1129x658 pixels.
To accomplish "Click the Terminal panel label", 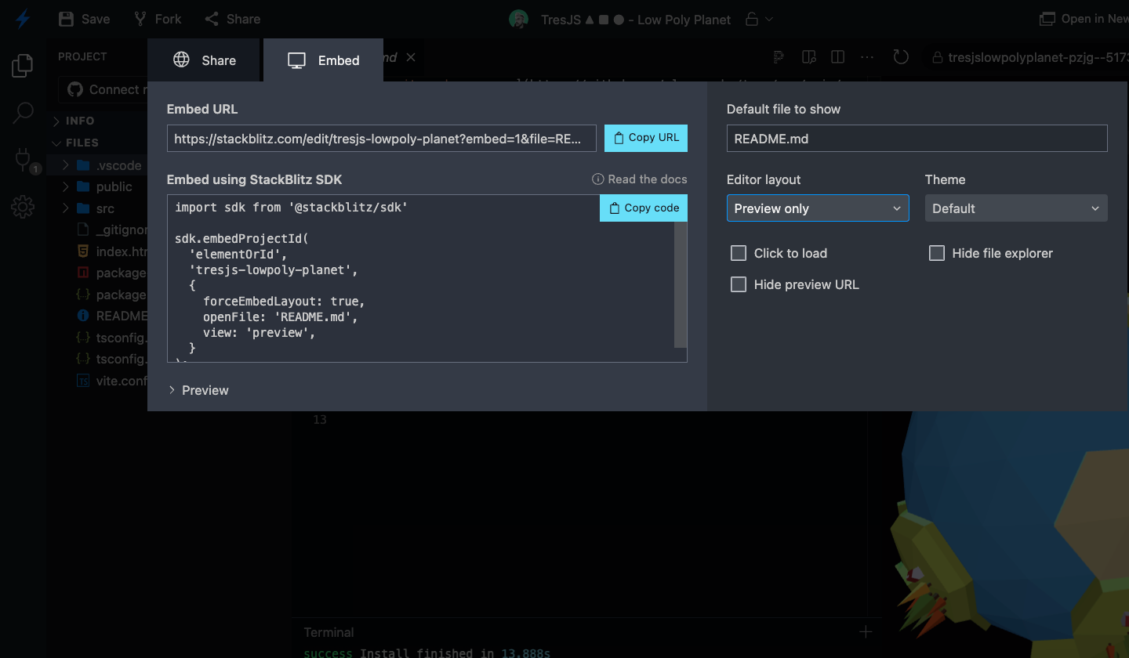I will pyautogui.click(x=329, y=632).
